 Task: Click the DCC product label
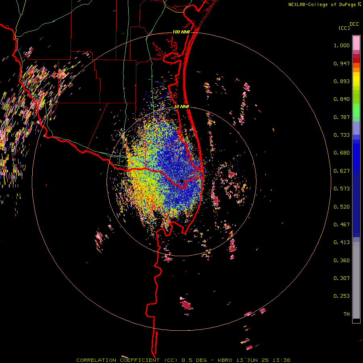[x=355, y=24]
